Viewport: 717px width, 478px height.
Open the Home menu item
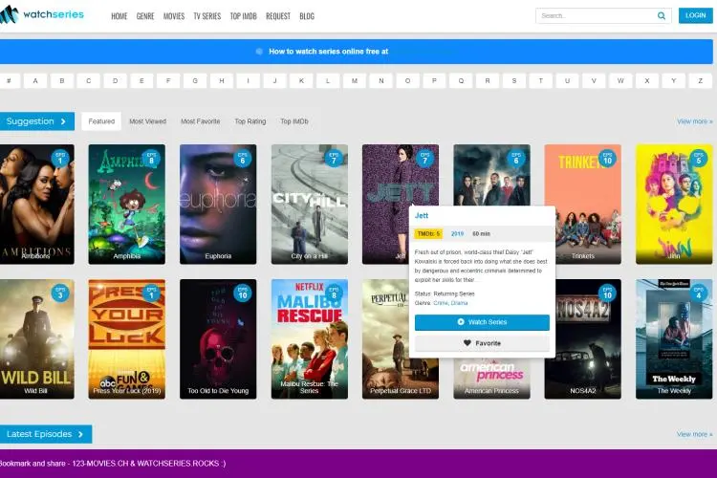(119, 16)
